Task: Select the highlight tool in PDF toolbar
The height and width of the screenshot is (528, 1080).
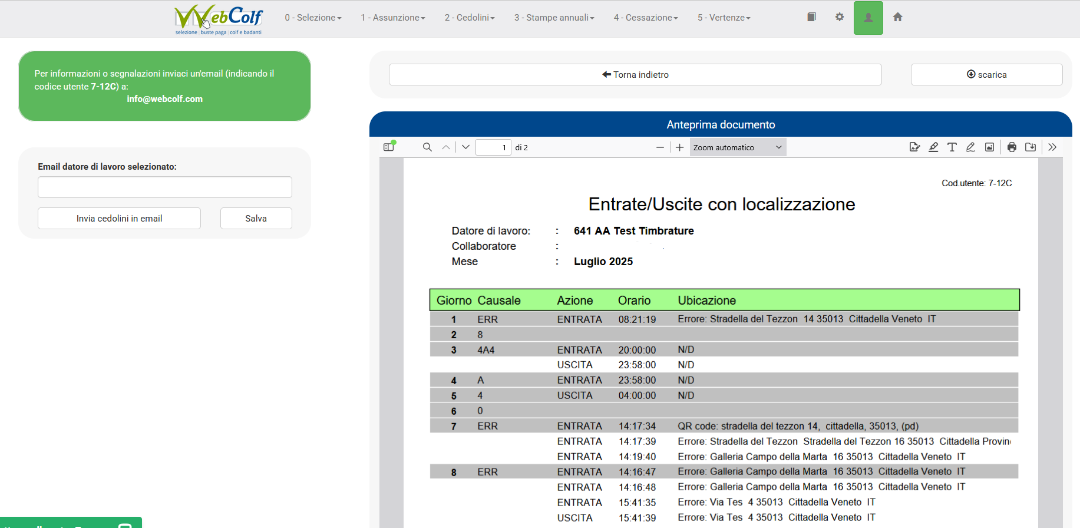Action: (933, 147)
